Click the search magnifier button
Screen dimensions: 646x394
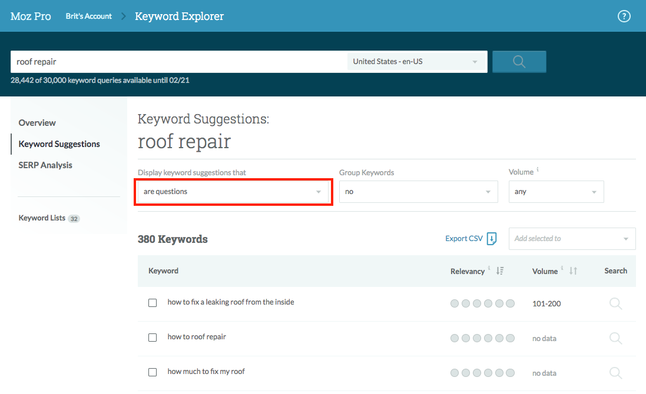point(519,62)
